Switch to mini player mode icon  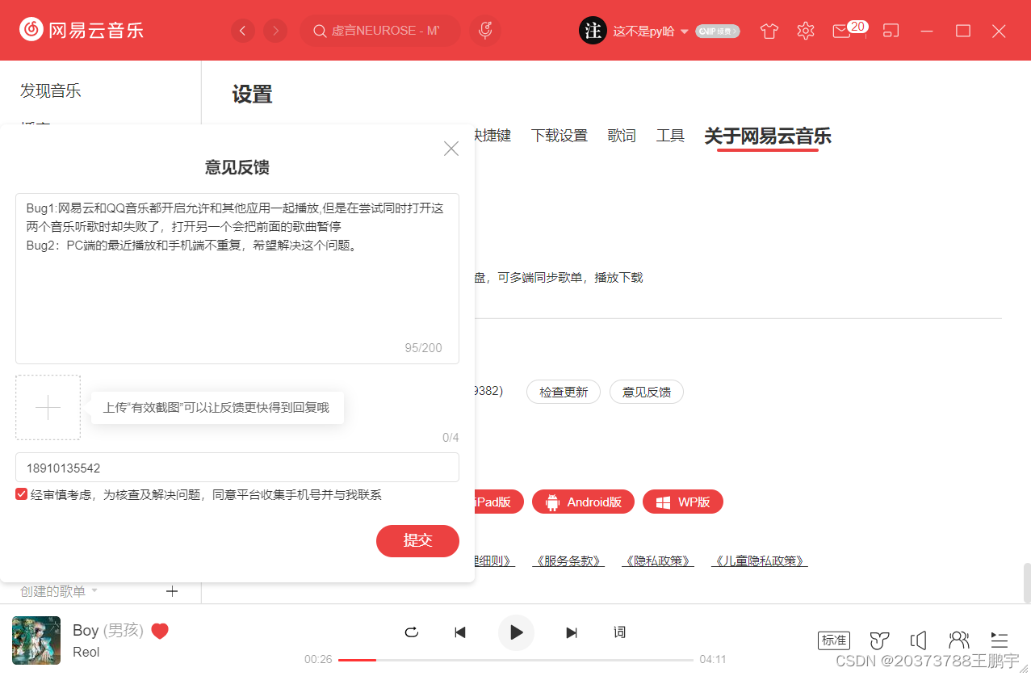click(x=891, y=31)
